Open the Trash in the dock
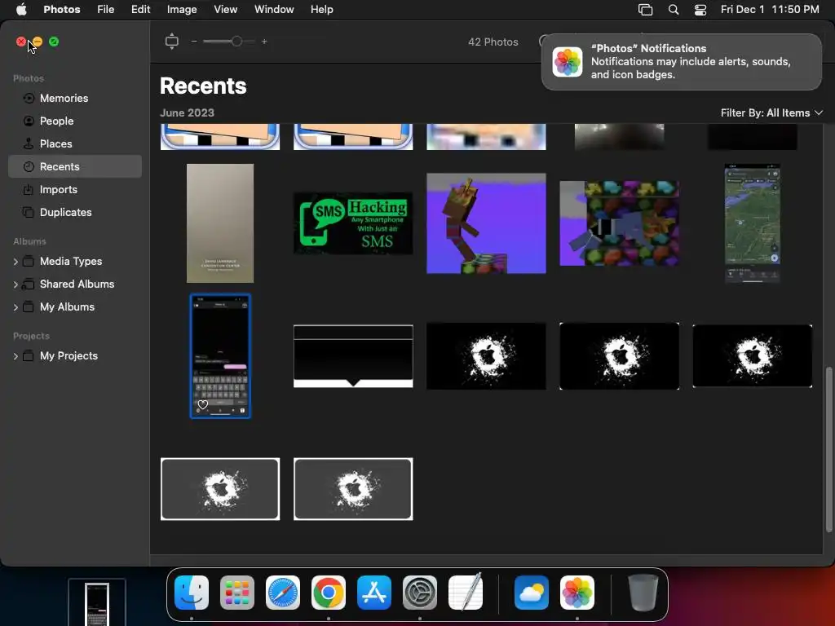Image resolution: width=835 pixels, height=626 pixels. [643, 593]
